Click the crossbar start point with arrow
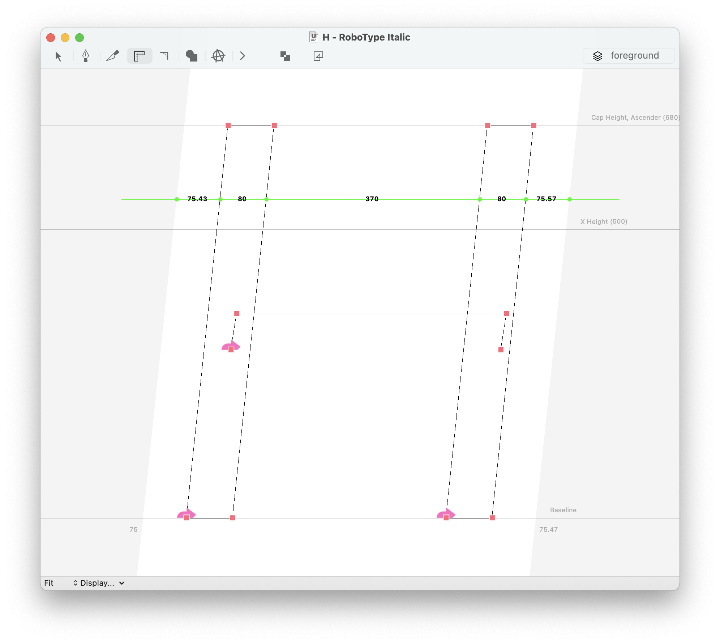Screen dimensions: 720x644 [x=231, y=350]
